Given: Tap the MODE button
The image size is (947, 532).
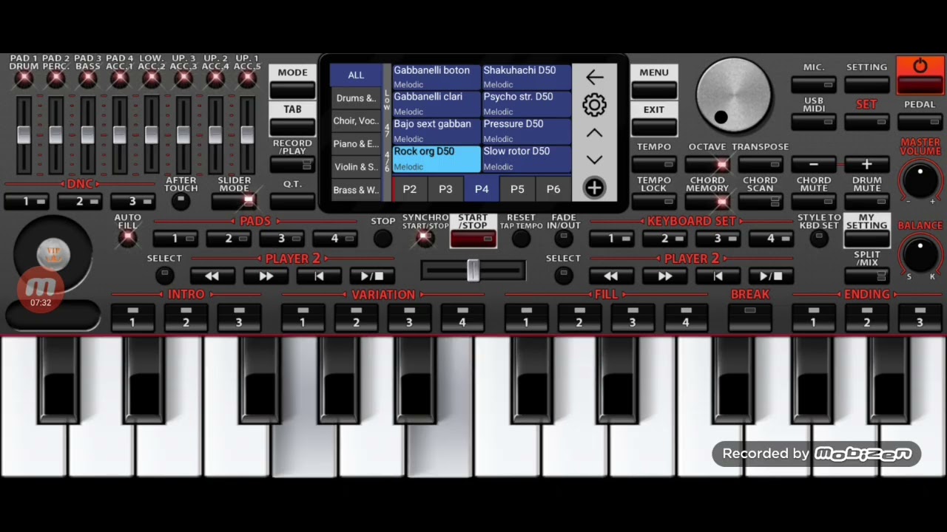Looking at the screenshot, I should tap(292, 82).
